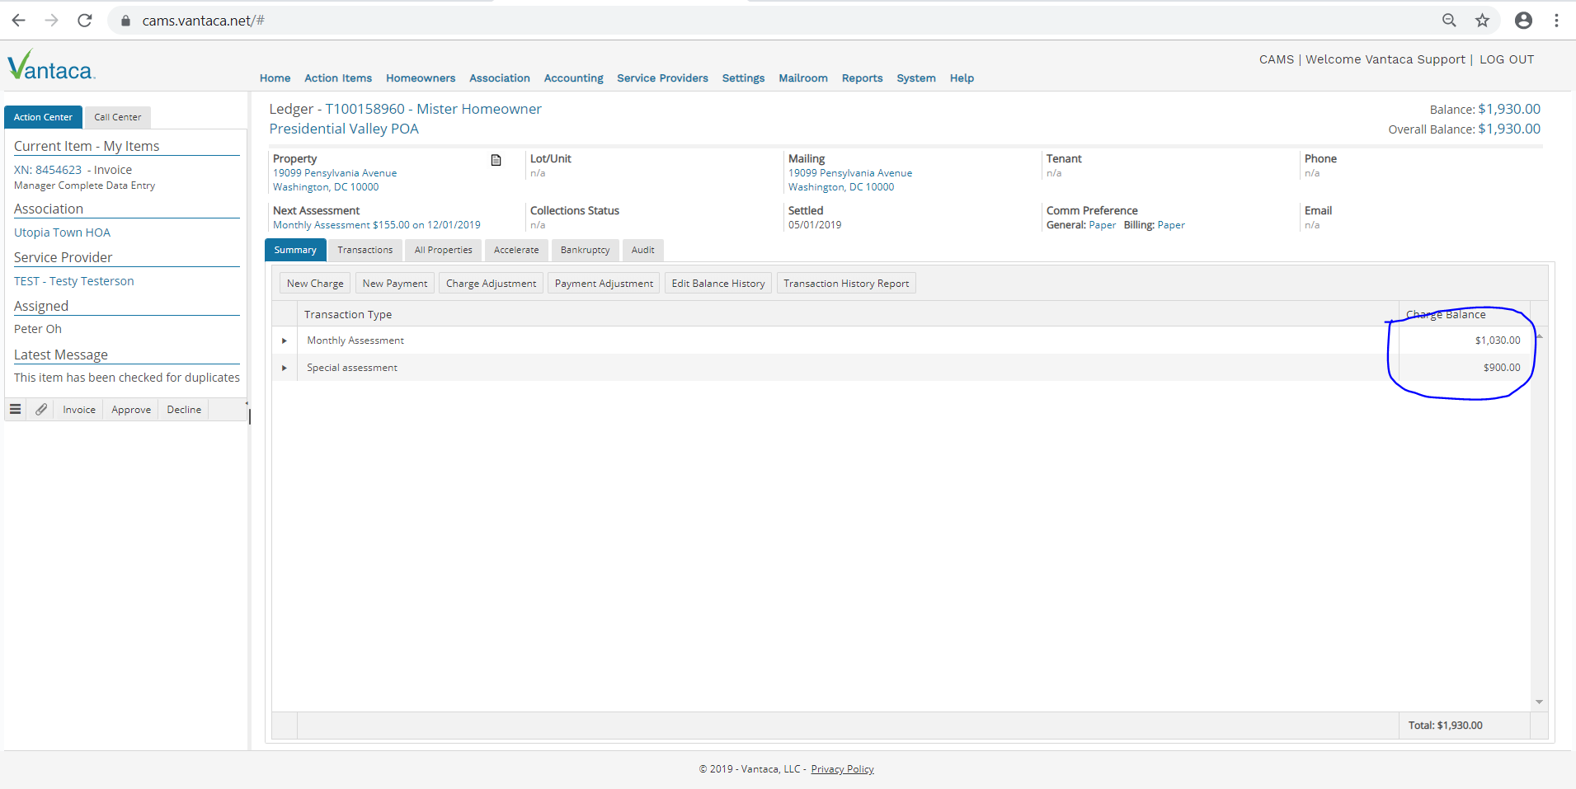Open the property note document icon
This screenshot has width=1576, height=789.
point(496,160)
